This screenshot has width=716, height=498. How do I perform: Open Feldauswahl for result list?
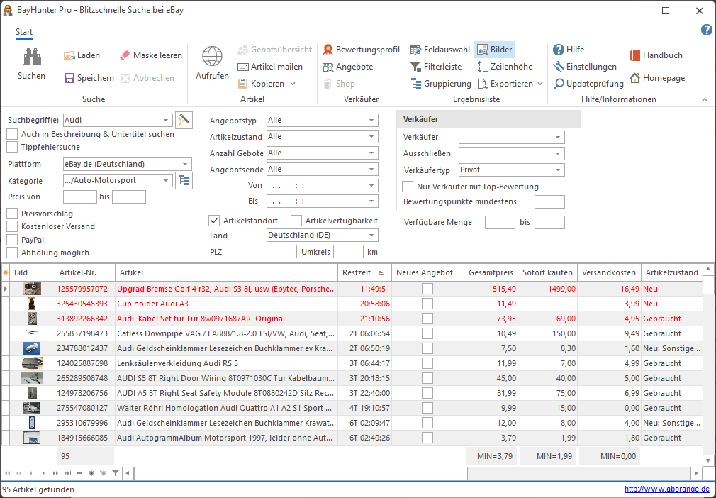tap(440, 50)
